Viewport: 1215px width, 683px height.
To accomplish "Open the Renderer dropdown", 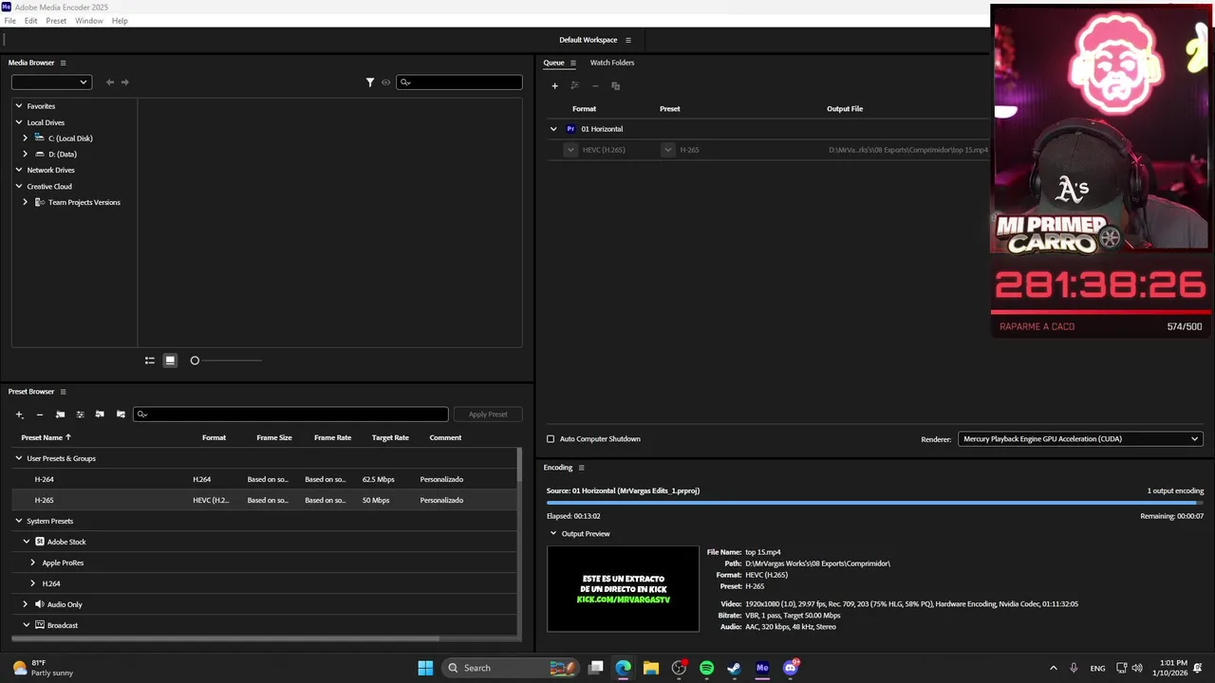I will (x=1080, y=439).
